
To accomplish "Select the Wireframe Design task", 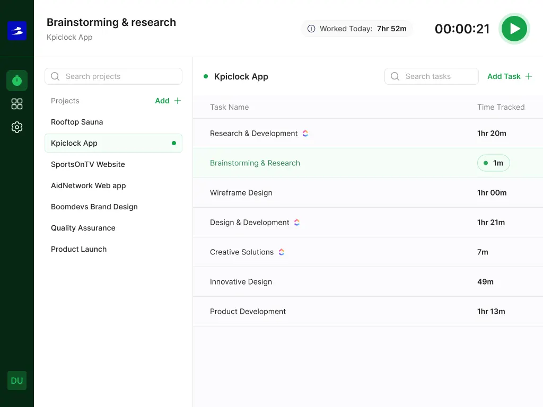I will (368, 193).
